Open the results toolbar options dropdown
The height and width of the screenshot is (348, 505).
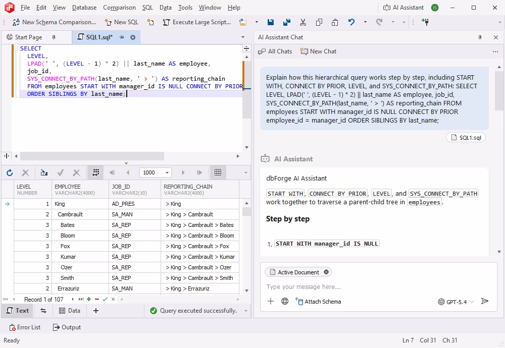[x=246, y=172]
